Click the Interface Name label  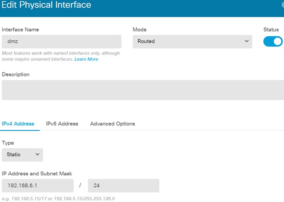(x=20, y=29)
